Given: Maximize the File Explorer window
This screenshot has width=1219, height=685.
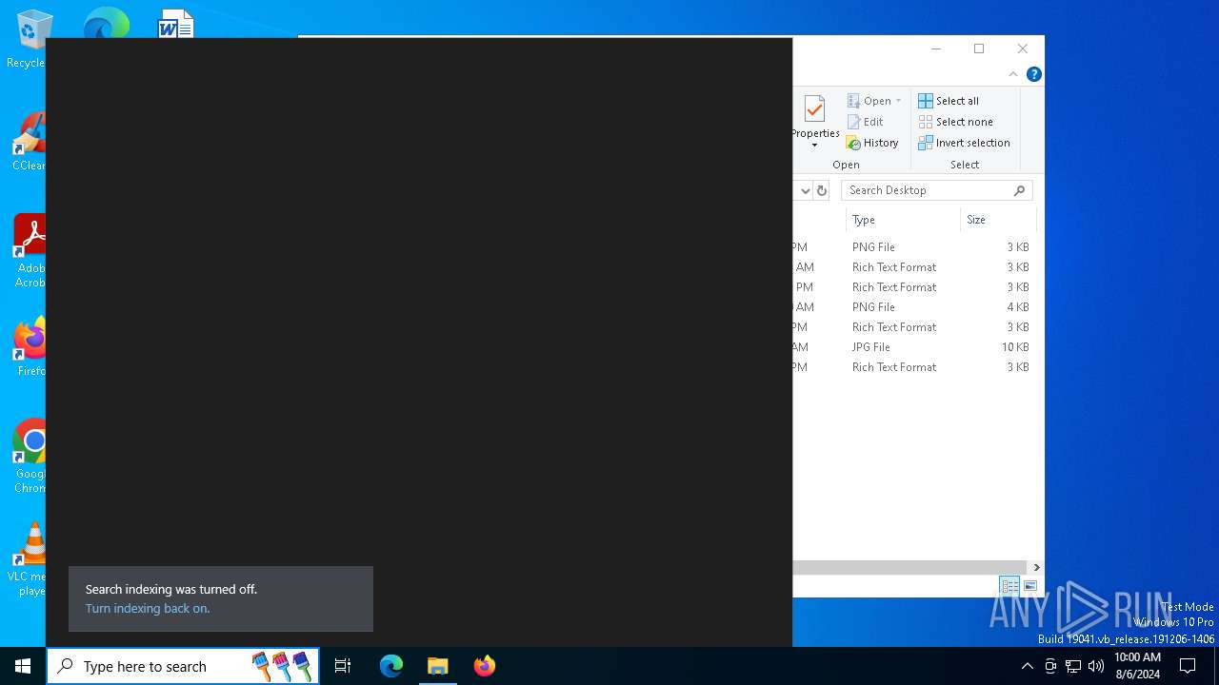Looking at the screenshot, I should click(x=979, y=49).
